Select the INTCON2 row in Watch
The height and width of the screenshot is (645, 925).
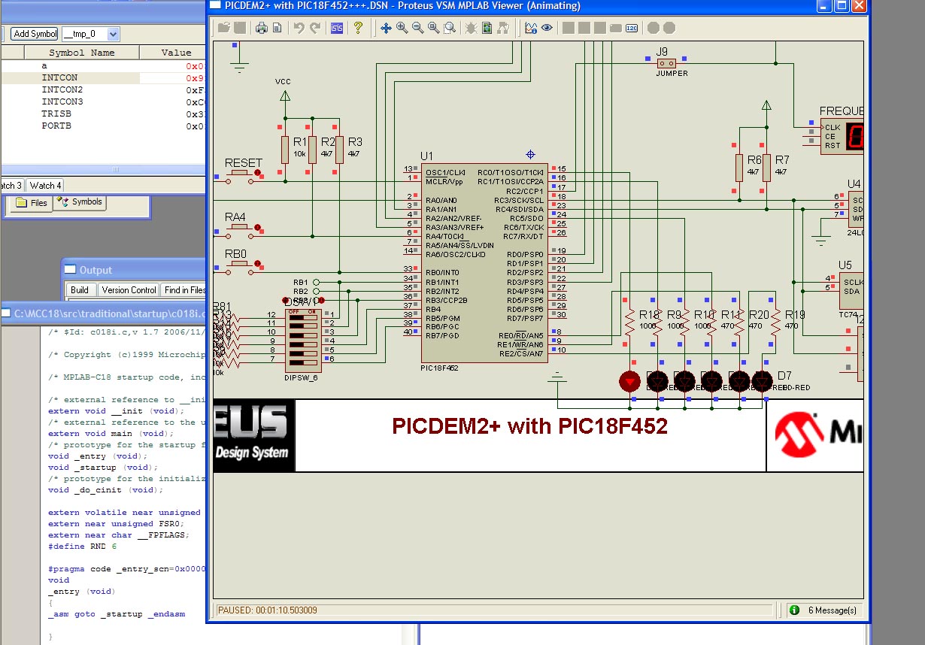103,90
